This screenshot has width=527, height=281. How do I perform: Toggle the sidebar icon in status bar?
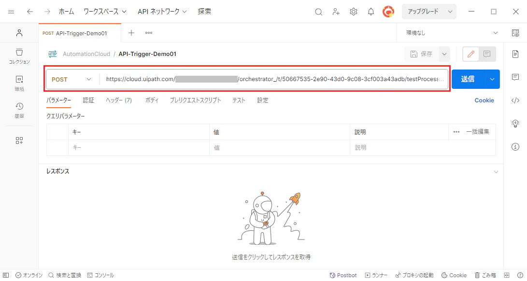6,275
